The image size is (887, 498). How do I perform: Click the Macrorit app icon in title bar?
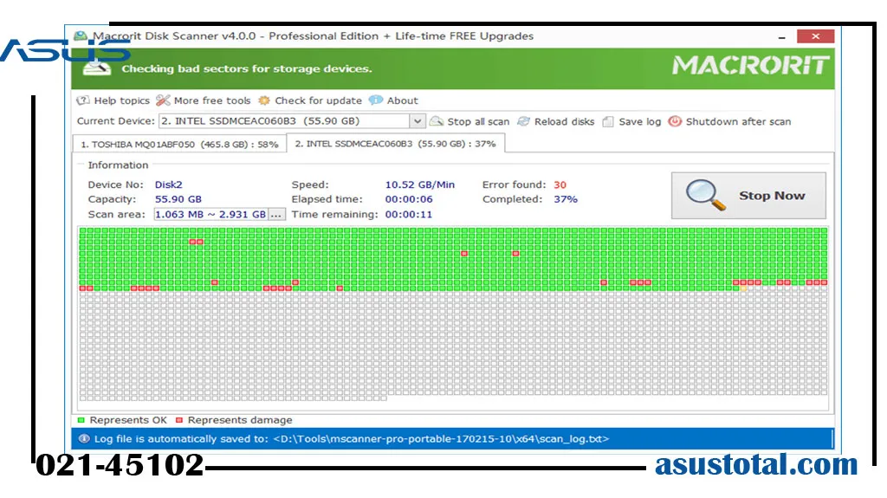click(81, 36)
